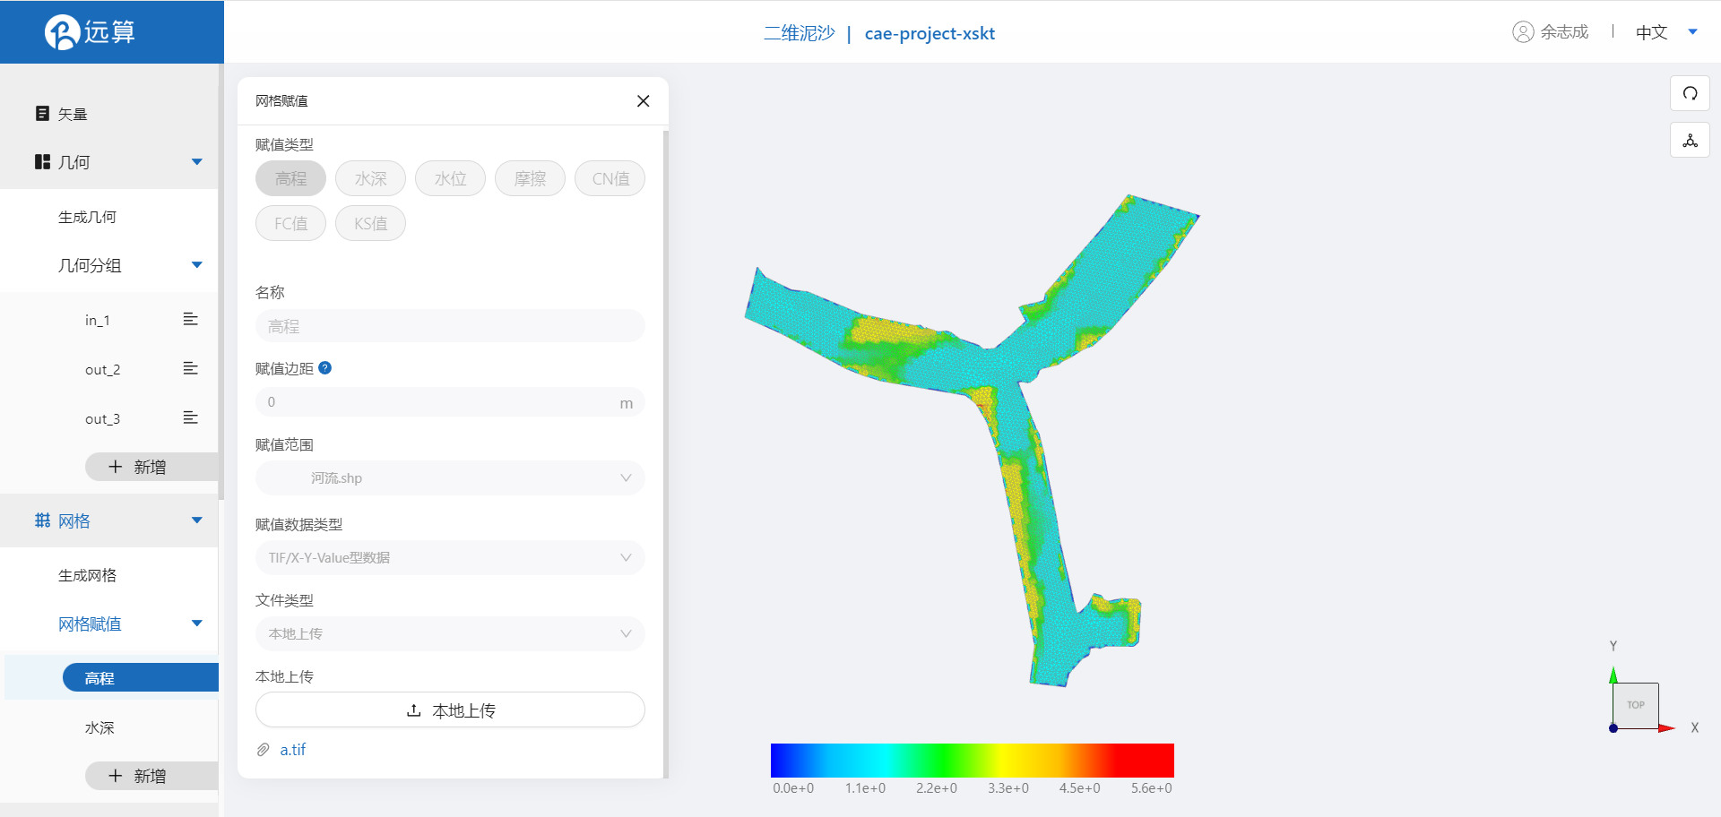Select the 水深 sidebar entry
1721x817 pixels.
tap(99, 727)
